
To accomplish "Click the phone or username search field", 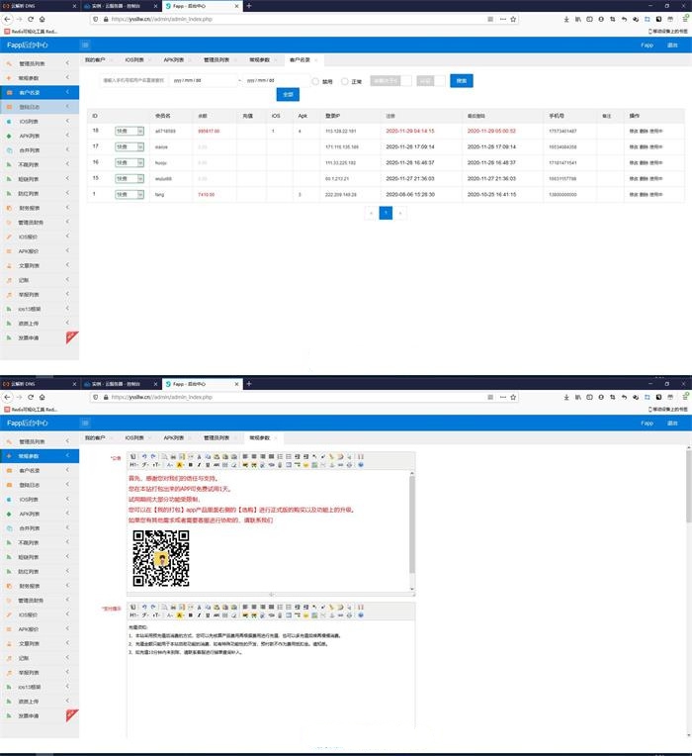I will tap(133, 80).
